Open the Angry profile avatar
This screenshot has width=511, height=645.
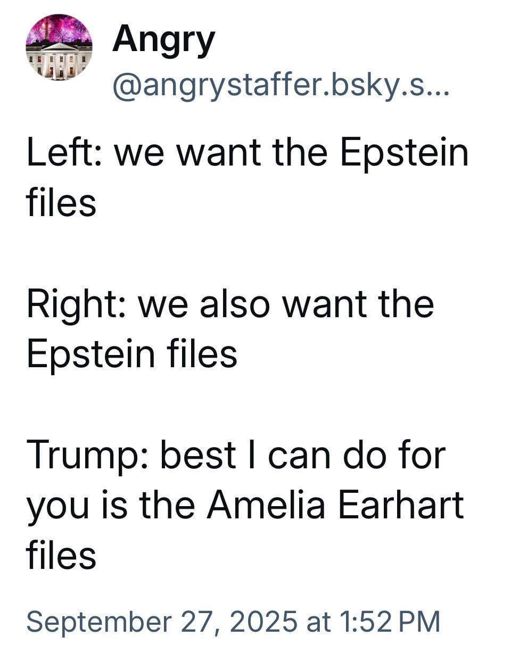click(59, 47)
